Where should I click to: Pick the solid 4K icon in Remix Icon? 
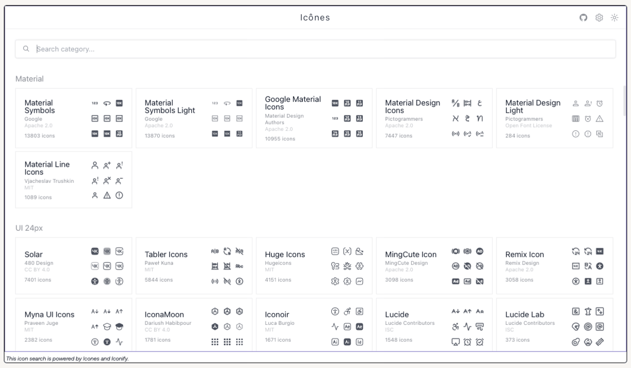(x=600, y=251)
